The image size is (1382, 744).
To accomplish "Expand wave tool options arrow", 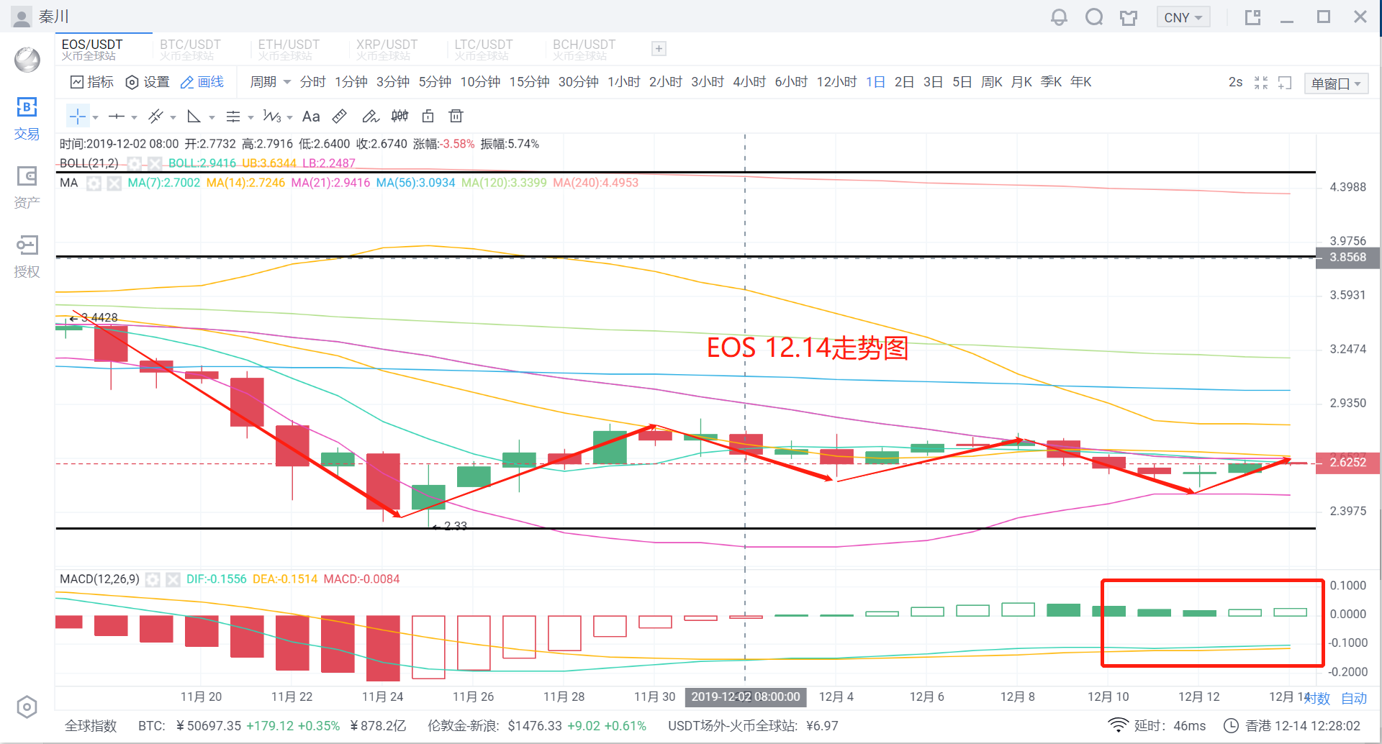I will click(289, 117).
